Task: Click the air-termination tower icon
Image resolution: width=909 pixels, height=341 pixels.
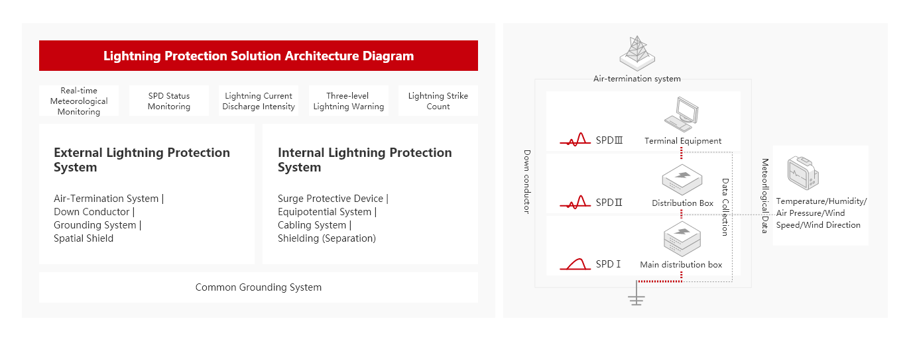Action: pyautogui.click(x=637, y=52)
